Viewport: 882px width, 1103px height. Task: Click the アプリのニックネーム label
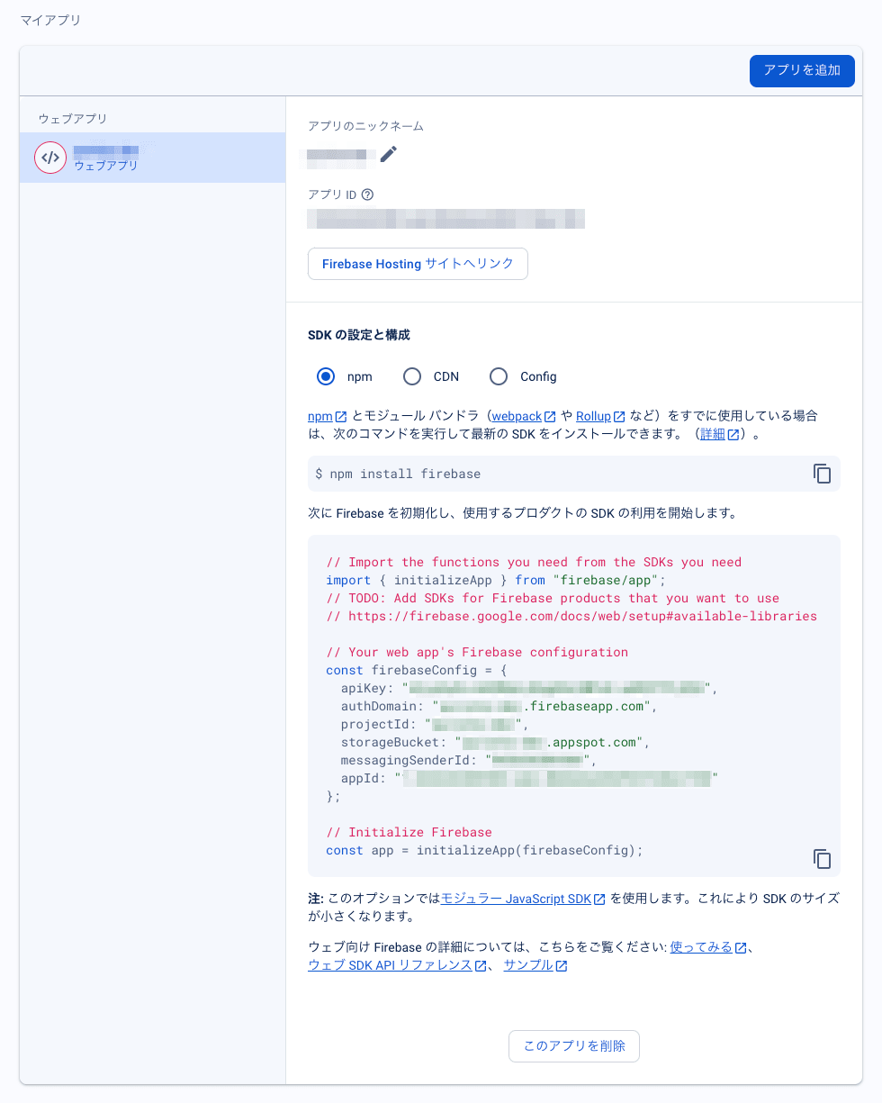(x=365, y=126)
